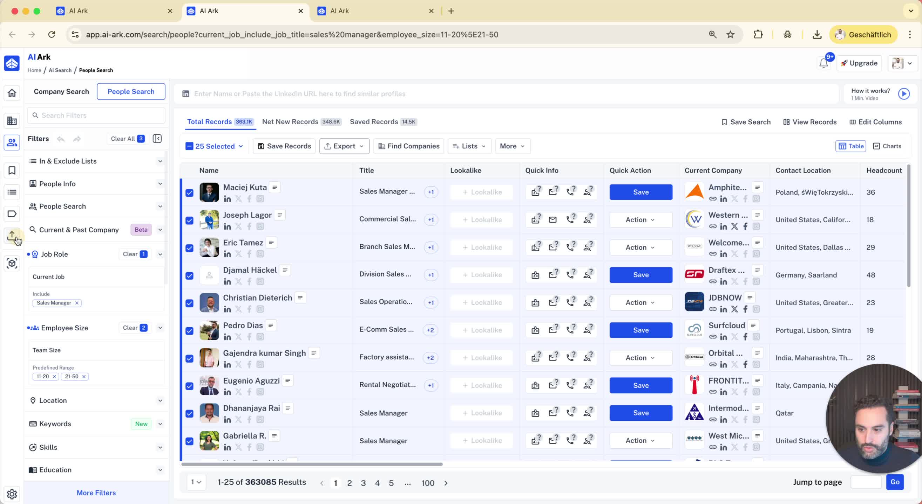Deselect Gabriella R. row checkbox
This screenshot has width=922, height=504.
pos(189,441)
